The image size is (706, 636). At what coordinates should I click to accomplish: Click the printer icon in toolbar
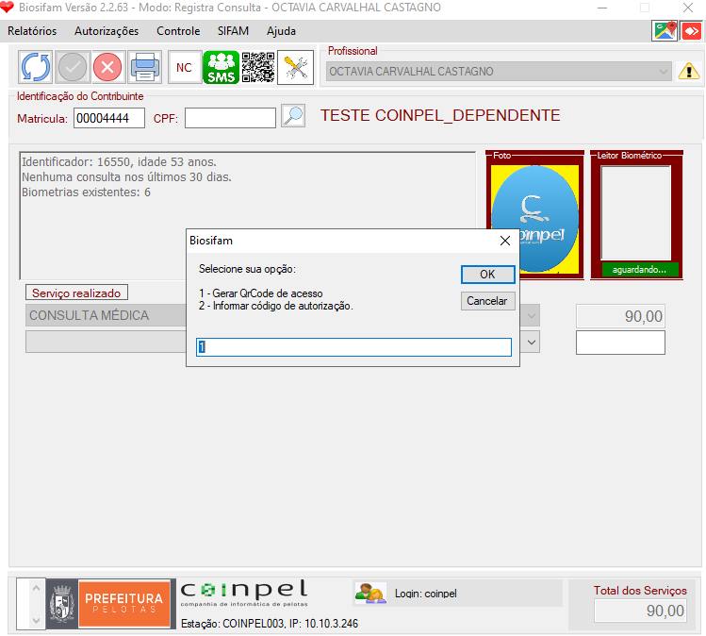click(x=145, y=67)
